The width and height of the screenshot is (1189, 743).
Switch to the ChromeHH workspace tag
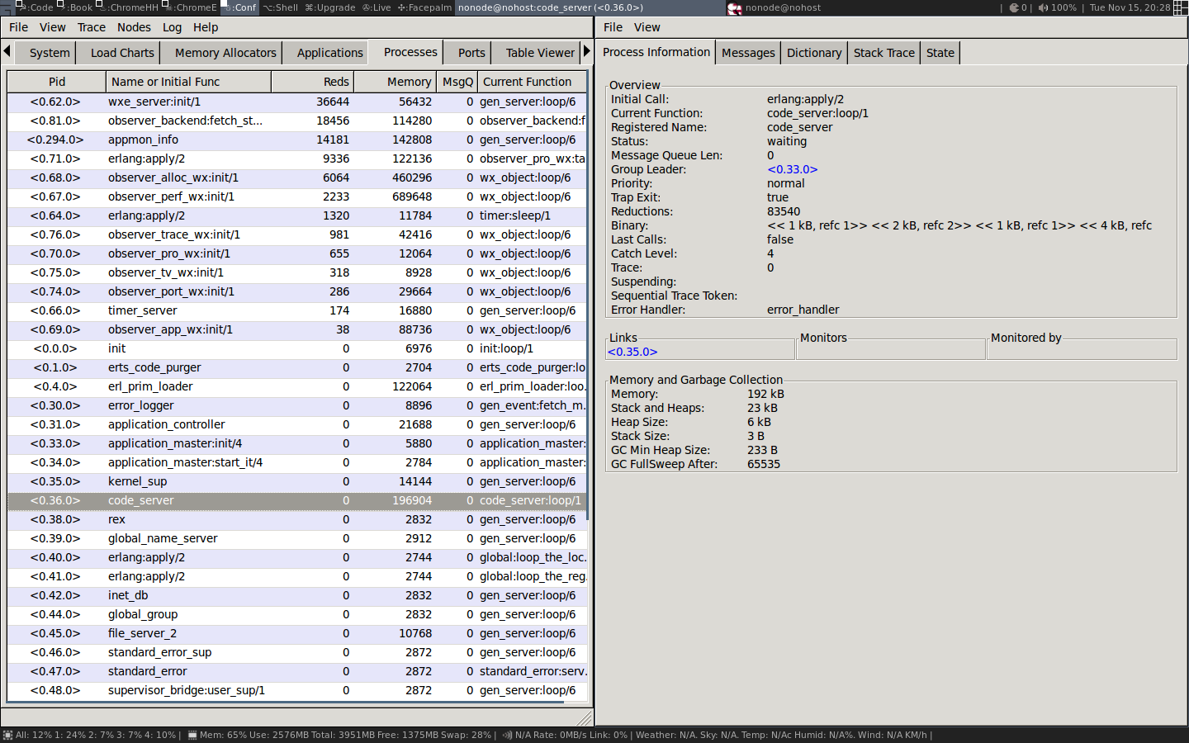(128, 7)
